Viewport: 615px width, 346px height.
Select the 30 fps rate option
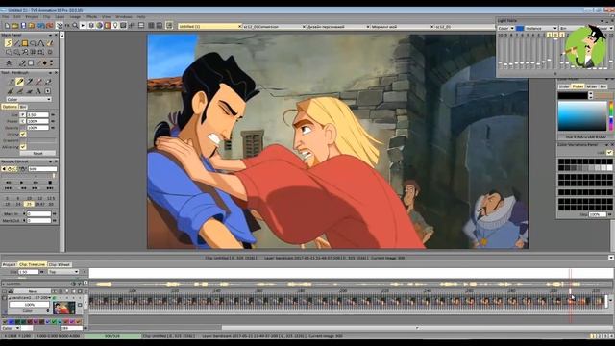click(x=51, y=204)
